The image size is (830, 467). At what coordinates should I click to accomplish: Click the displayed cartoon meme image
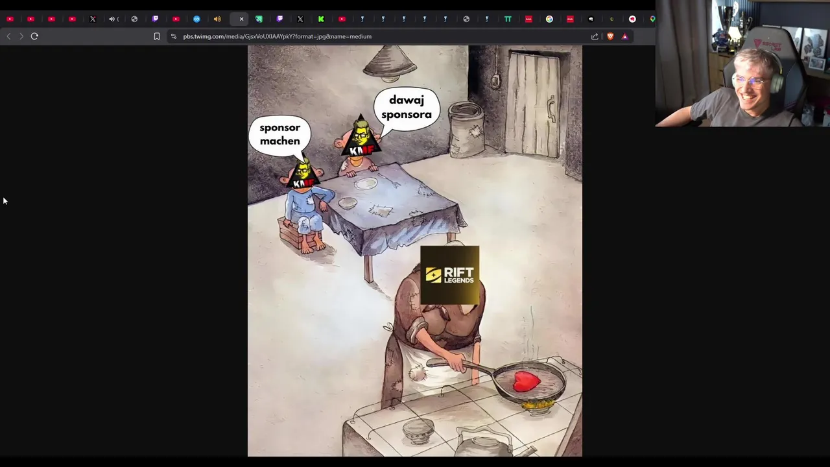pyautogui.click(x=415, y=251)
